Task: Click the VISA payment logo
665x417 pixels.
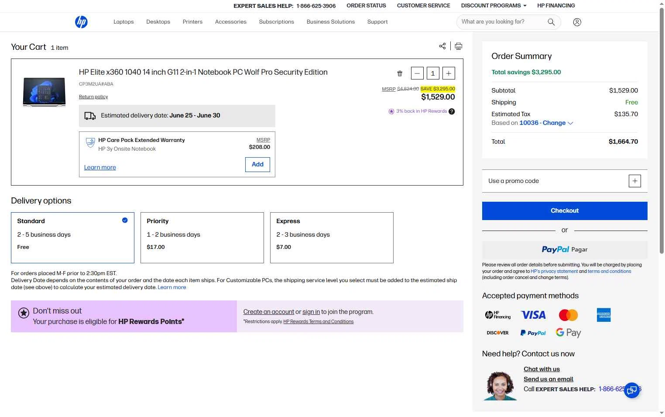Action: [x=533, y=315]
